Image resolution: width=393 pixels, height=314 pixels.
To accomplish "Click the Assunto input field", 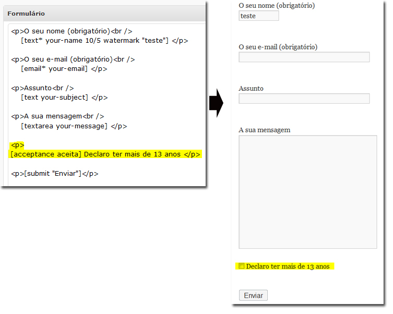I will click(304, 99).
